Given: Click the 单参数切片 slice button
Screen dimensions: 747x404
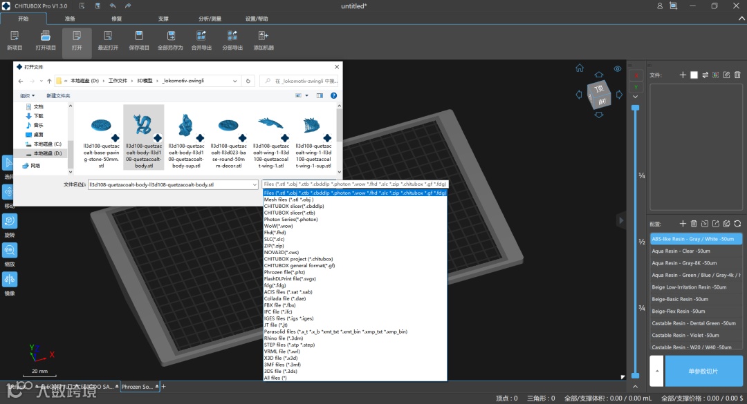Looking at the screenshot, I should coord(703,372).
